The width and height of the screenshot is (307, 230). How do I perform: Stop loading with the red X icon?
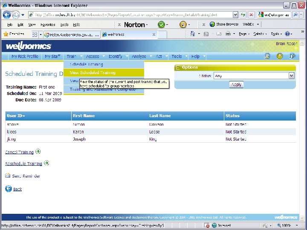tap(251, 14)
